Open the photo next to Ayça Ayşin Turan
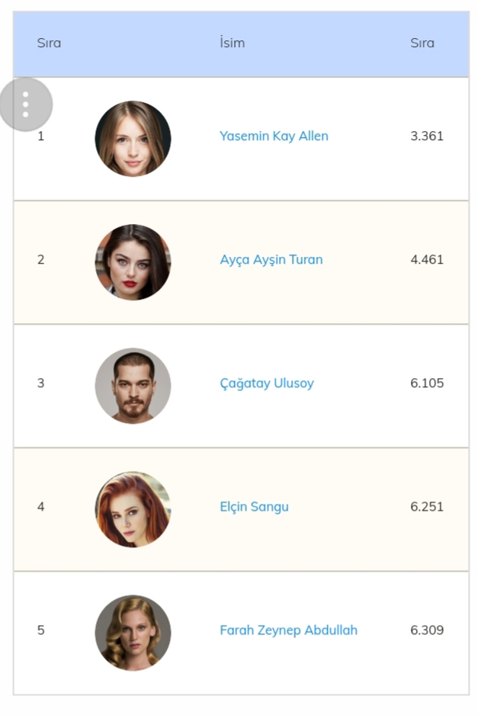Image resolution: width=478 pixels, height=715 pixels. coord(133,262)
